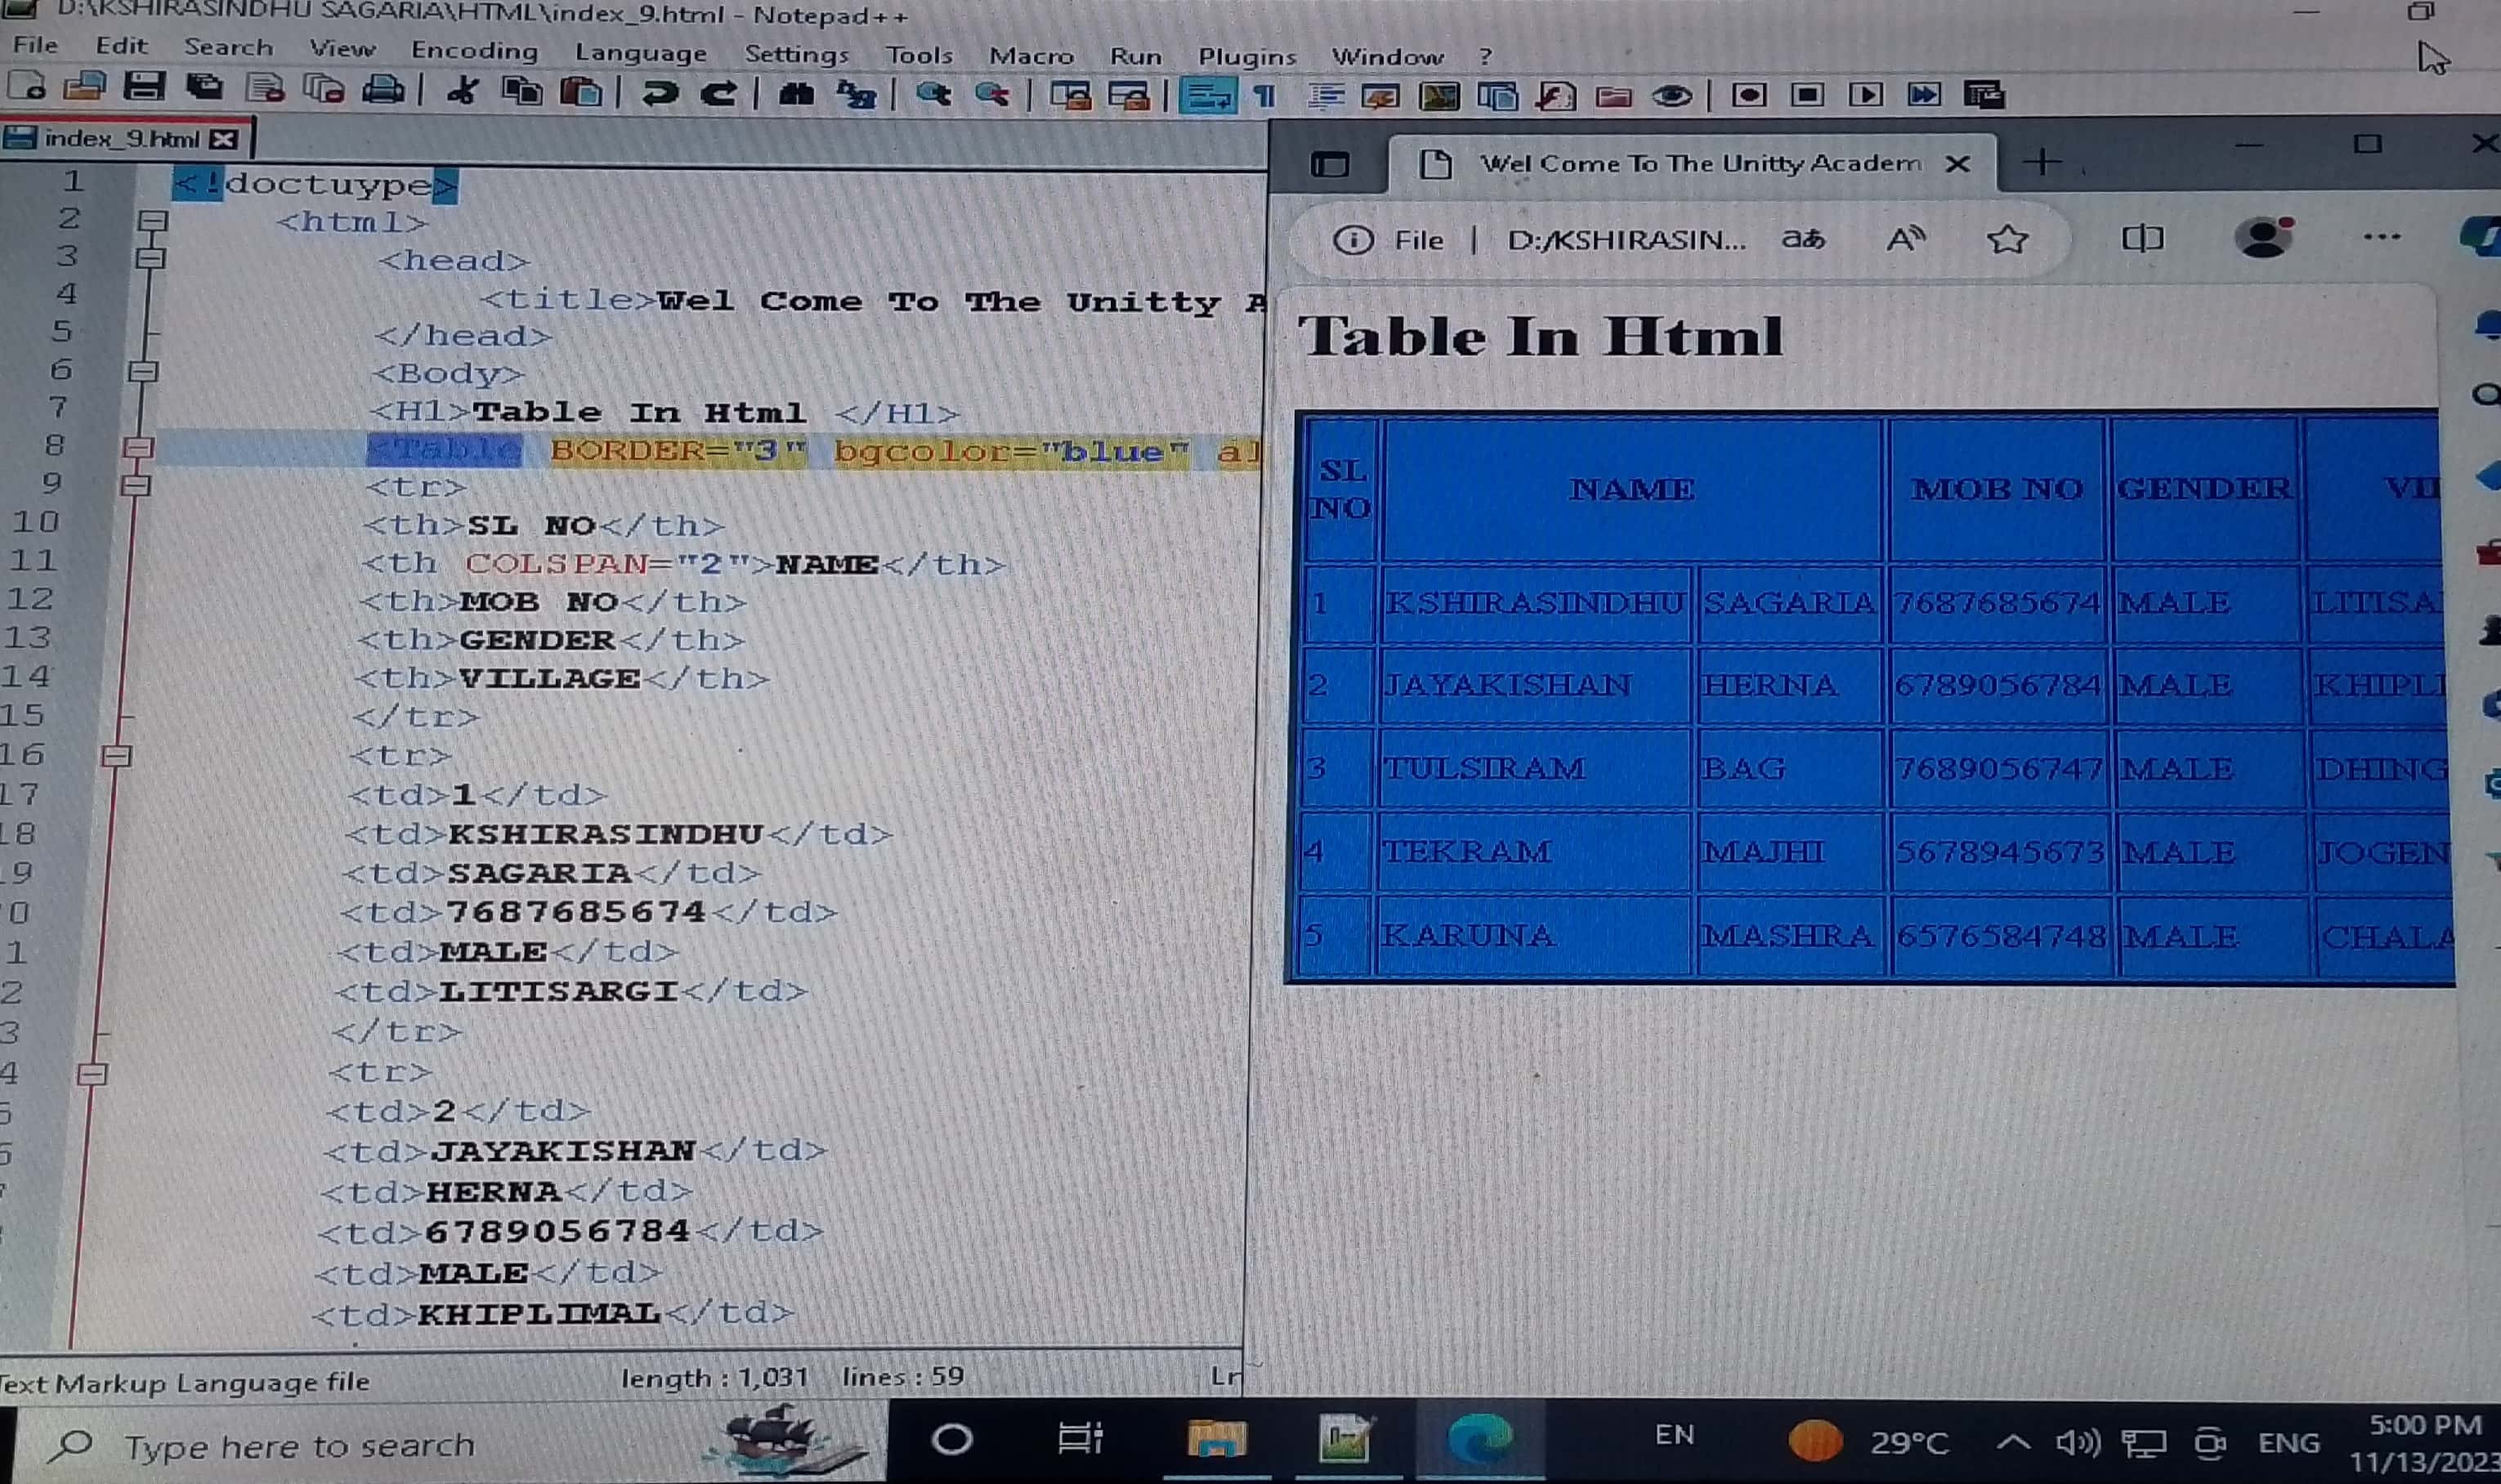Click the Windows taskbar search box
The image size is (2501, 1484).
point(300,1445)
